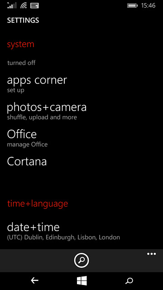Tap the Wi-Fi signal icon

(24, 5)
